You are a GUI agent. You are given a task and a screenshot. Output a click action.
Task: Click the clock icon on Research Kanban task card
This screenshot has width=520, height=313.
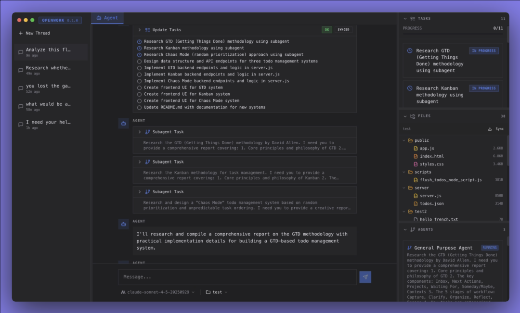click(410, 88)
